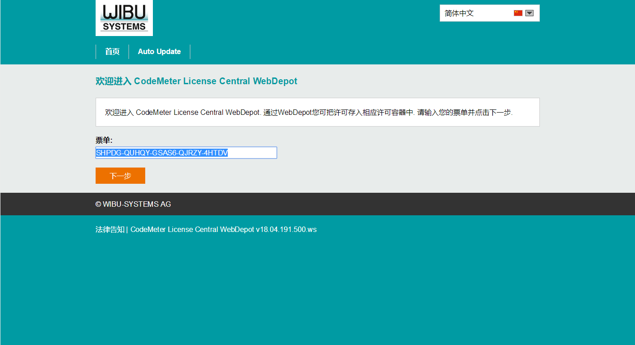Click the 票单: label
635x345 pixels.
pos(104,140)
